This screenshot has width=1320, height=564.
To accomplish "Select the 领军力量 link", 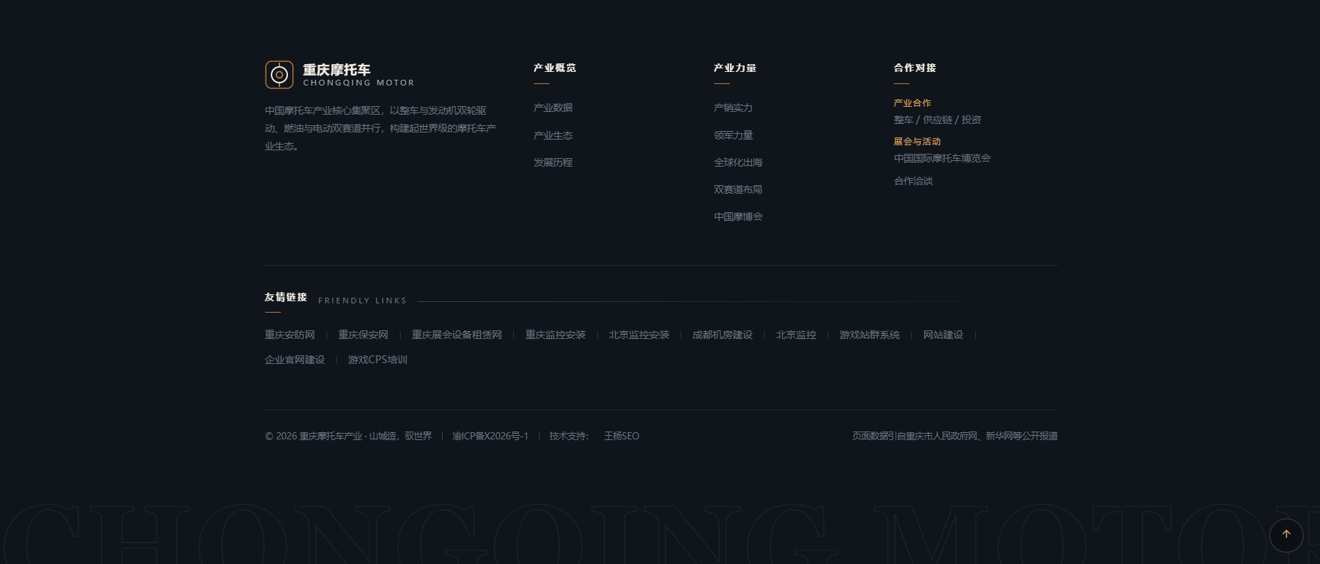I will (733, 135).
